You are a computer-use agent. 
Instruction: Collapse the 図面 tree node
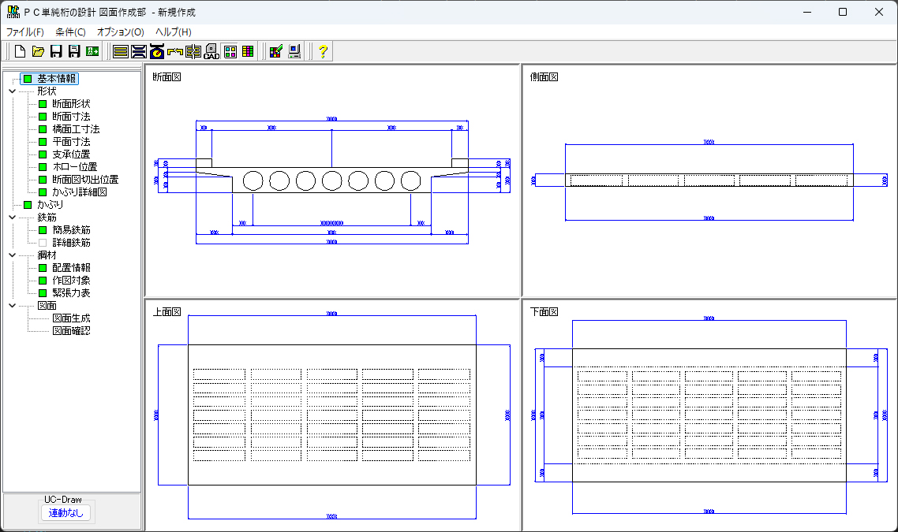(12, 306)
